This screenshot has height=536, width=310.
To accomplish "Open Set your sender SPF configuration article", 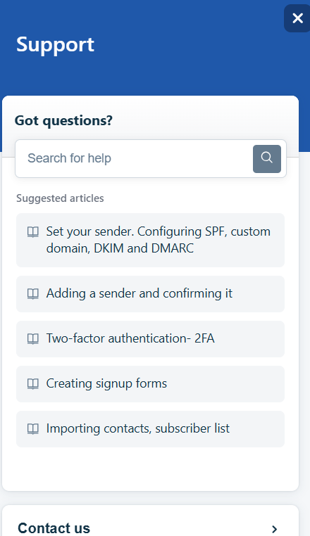I will [x=150, y=240].
